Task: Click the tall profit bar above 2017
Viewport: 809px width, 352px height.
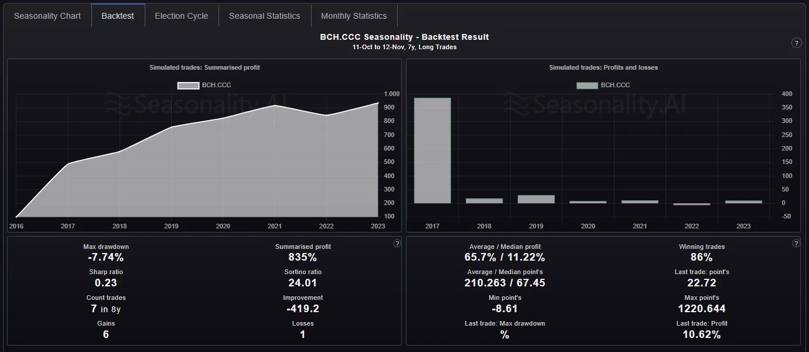Action: tap(432, 149)
